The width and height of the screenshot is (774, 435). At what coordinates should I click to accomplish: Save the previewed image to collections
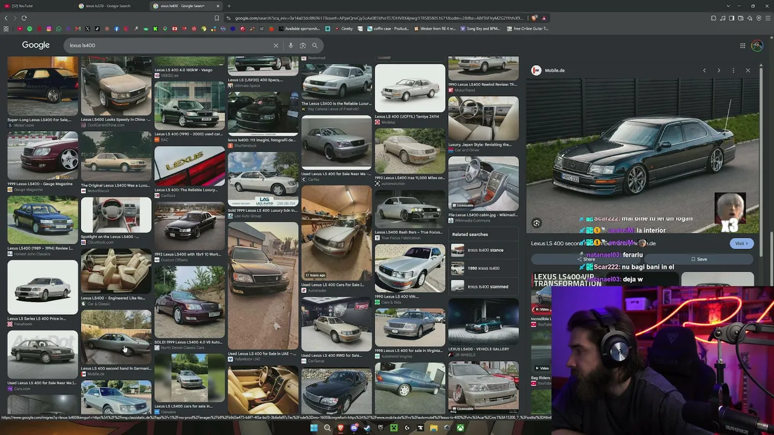698,259
